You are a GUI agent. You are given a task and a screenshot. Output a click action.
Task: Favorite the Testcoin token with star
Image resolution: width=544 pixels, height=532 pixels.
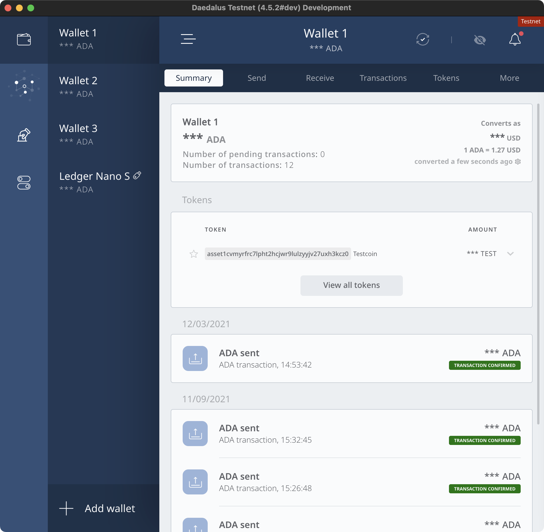(194, 254)
